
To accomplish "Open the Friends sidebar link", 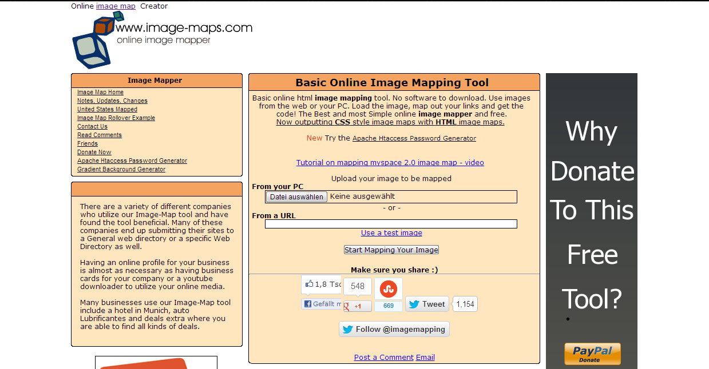I will (88, 143).
